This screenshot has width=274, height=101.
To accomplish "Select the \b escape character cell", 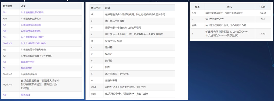I will tap(97, 47).
